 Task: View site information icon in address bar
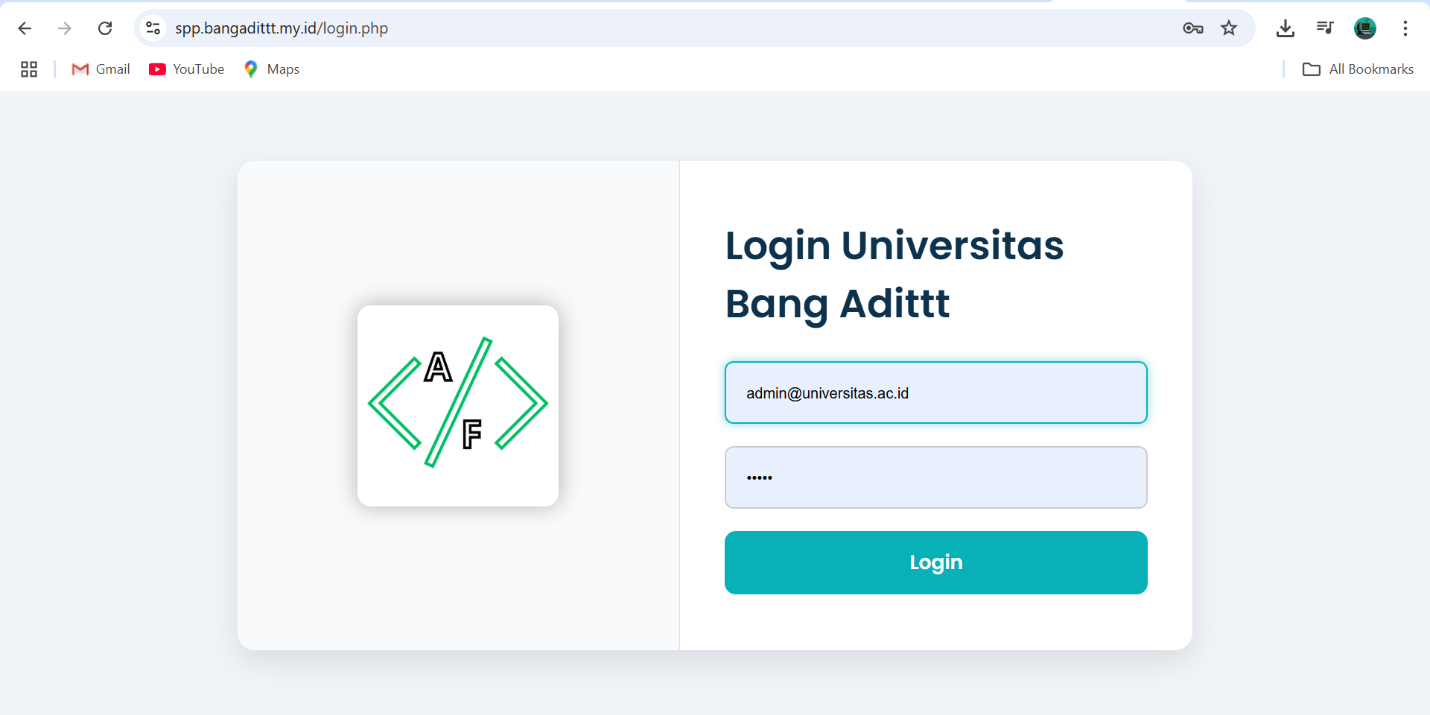pos(153,28)
